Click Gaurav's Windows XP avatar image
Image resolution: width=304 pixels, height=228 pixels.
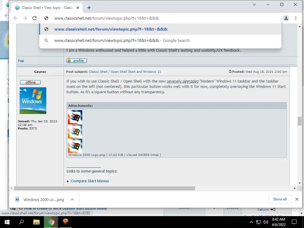coord(33,100)
